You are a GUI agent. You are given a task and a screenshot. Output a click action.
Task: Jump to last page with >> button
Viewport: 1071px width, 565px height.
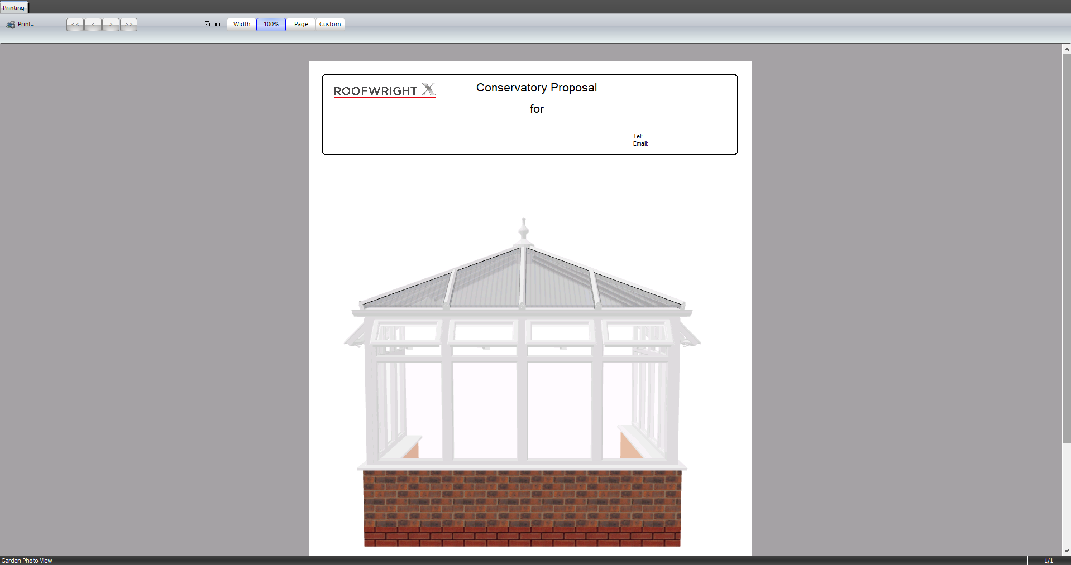pyautogui.click(x=128, y=25)
